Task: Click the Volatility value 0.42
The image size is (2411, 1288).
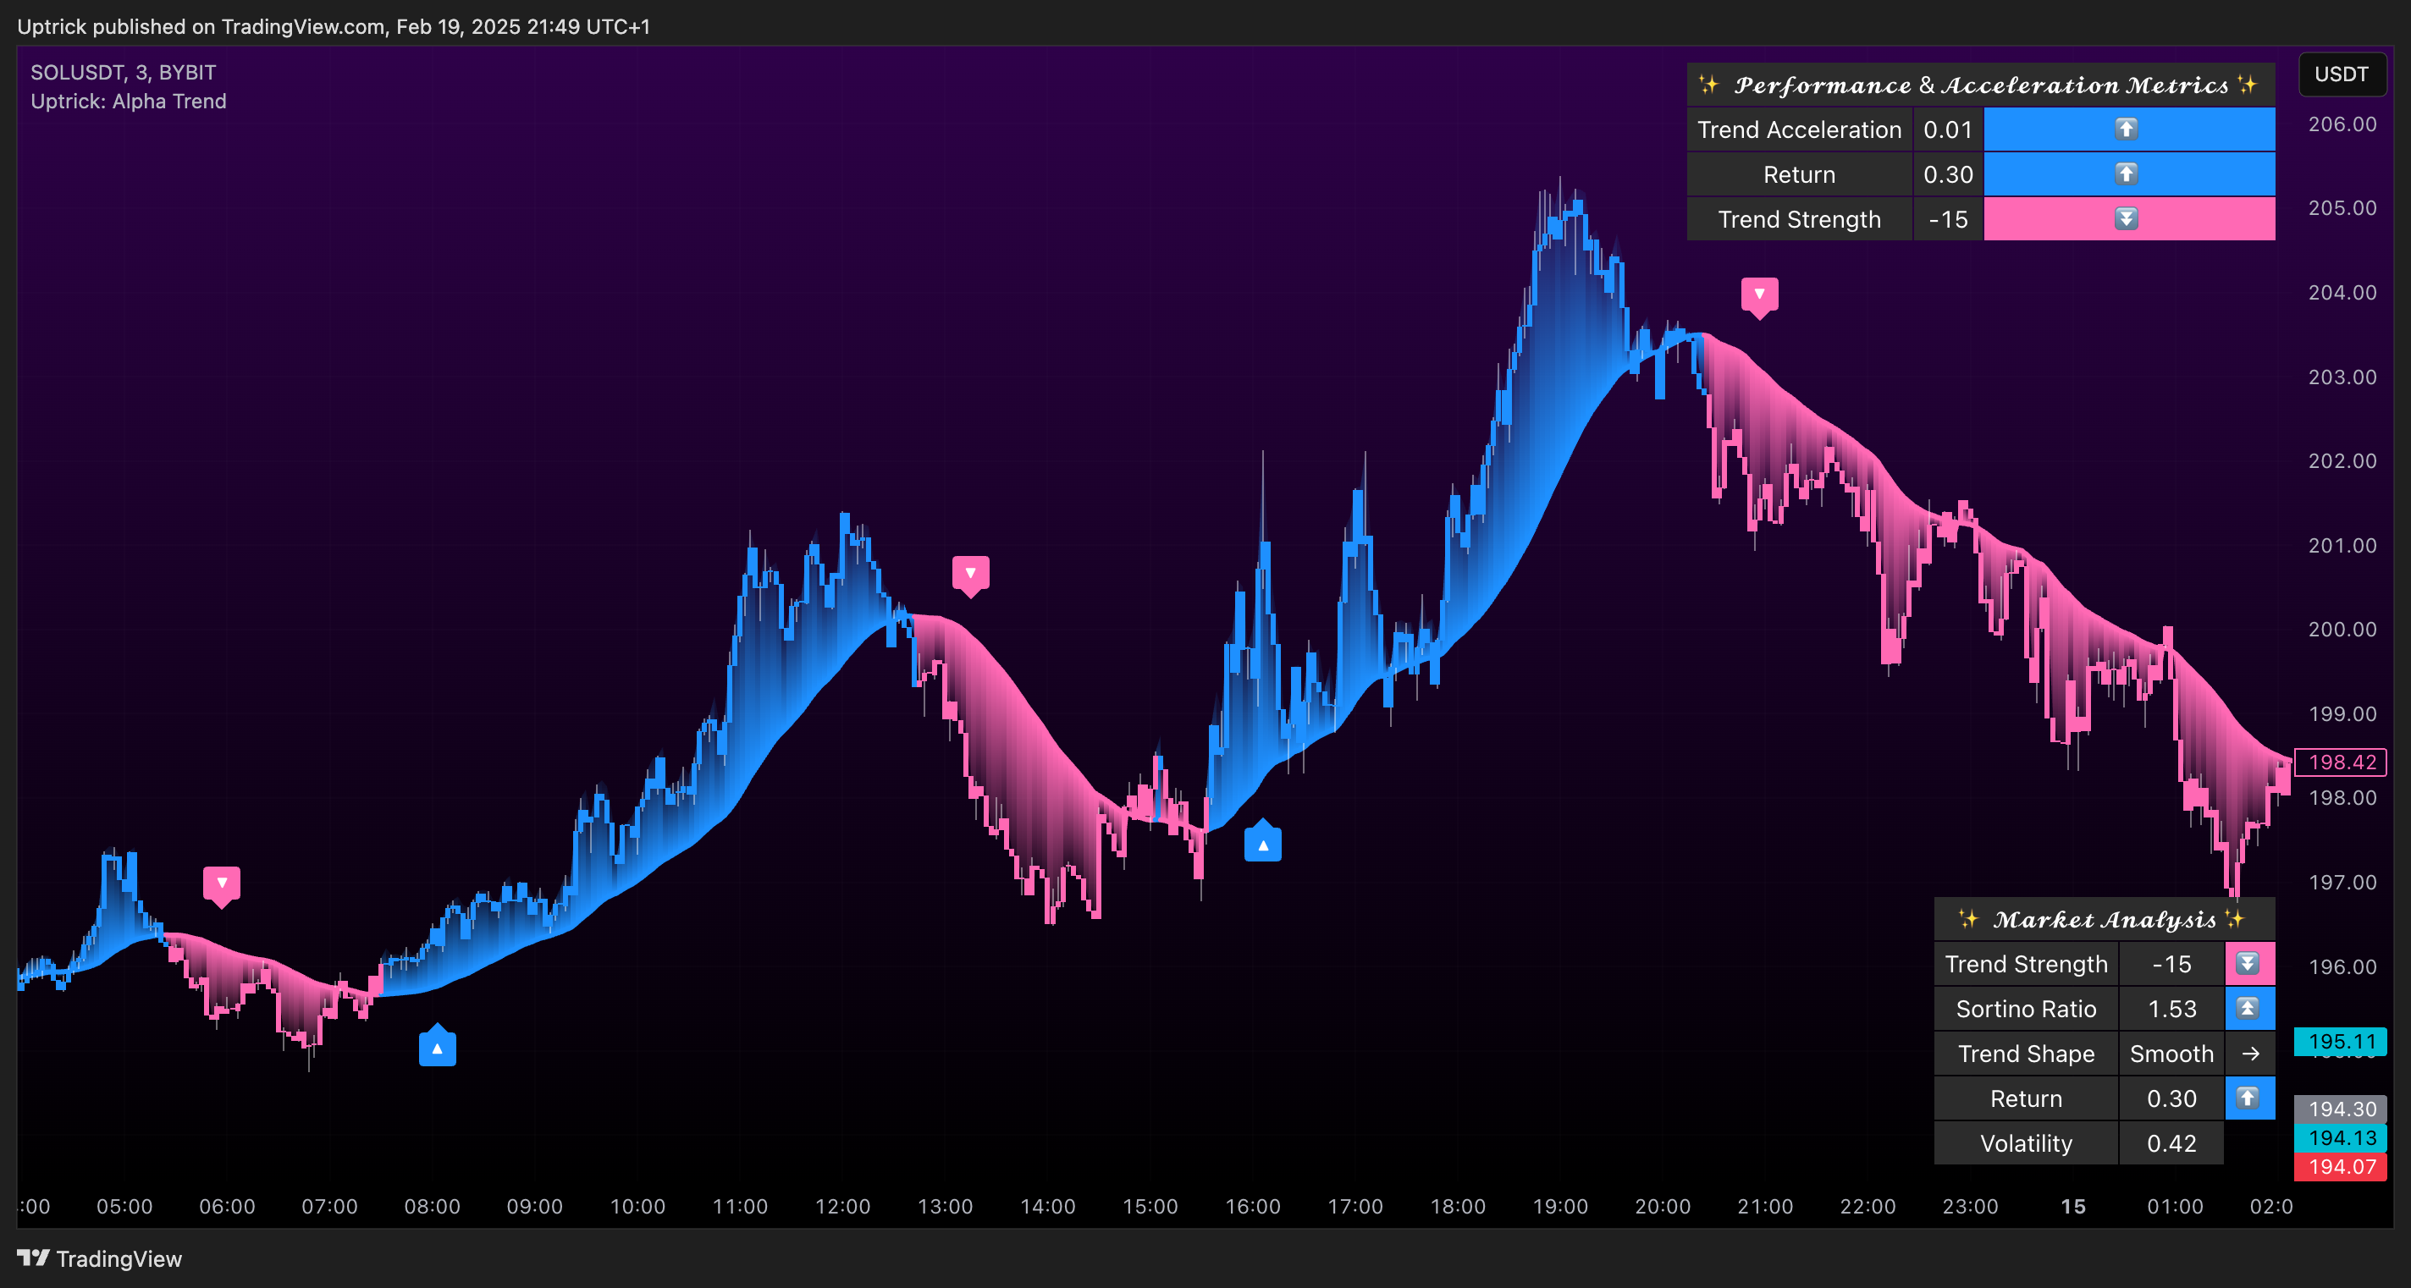Action: [2171, 1143]
